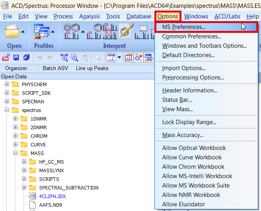The height and width of the screenshot is (211, 261).
Task: Open the Analysis menu
Action: coord(90,16)
